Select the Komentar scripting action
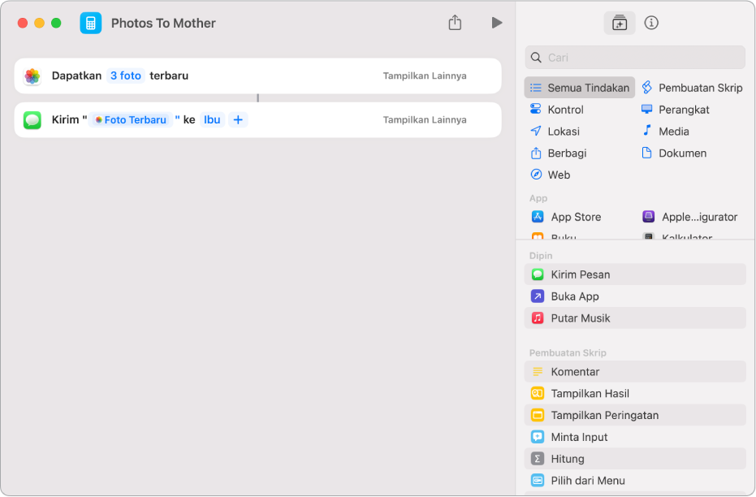Image resolution: width=756 pixels, height=497 pixels. click(635, 372)
